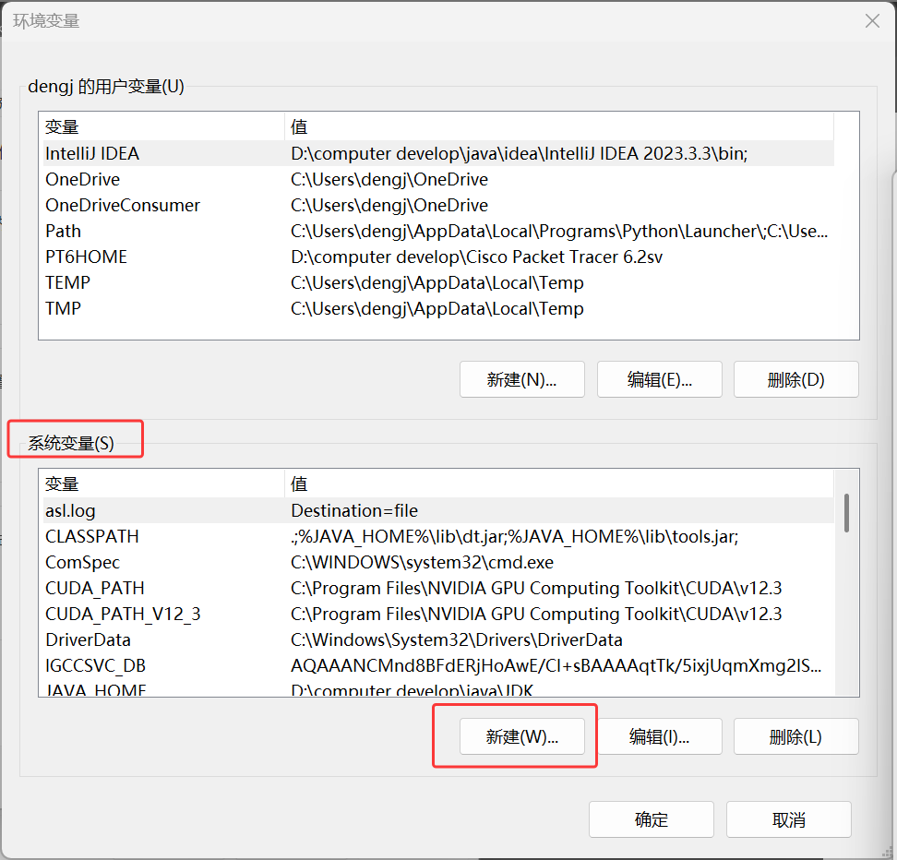
Task: Click 编辑(E) to edit the user variable
Action: tap(659, 379)
